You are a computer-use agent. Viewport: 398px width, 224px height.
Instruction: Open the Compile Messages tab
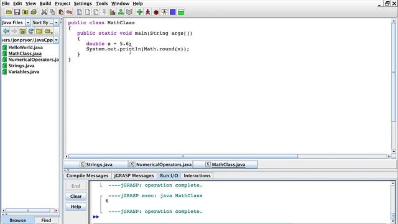(x=87, y=175)
